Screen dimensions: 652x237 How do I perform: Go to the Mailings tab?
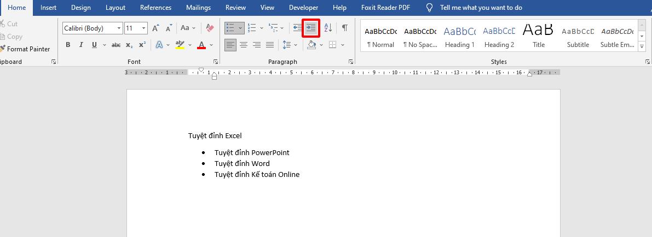pyautogui.click(x=198, y=8)
